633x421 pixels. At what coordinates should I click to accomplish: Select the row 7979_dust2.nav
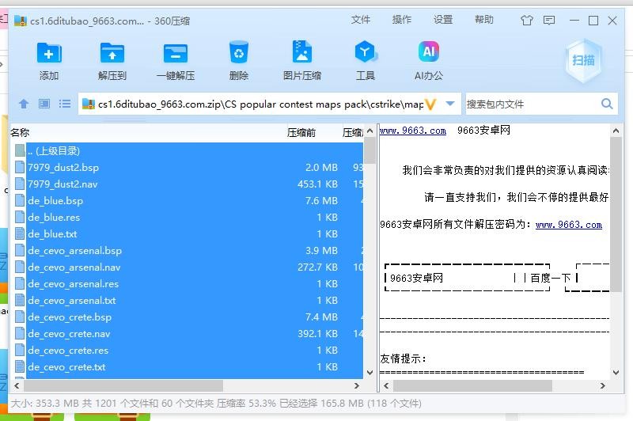194,184
